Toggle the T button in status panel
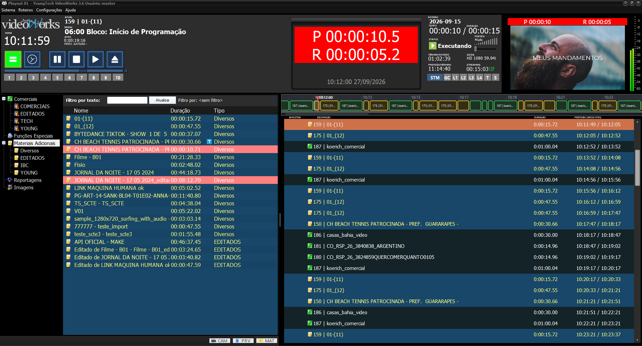Image resolution: width=642 pixels, height=346 pixels. (x=488, y=78)
